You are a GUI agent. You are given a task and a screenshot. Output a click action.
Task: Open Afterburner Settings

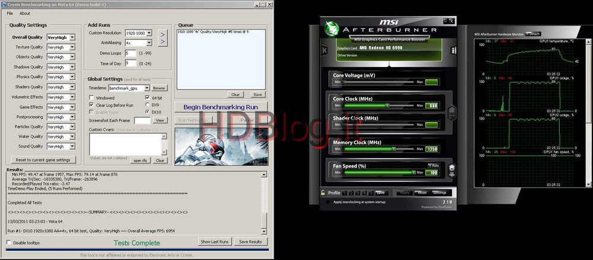click(439, 192)
